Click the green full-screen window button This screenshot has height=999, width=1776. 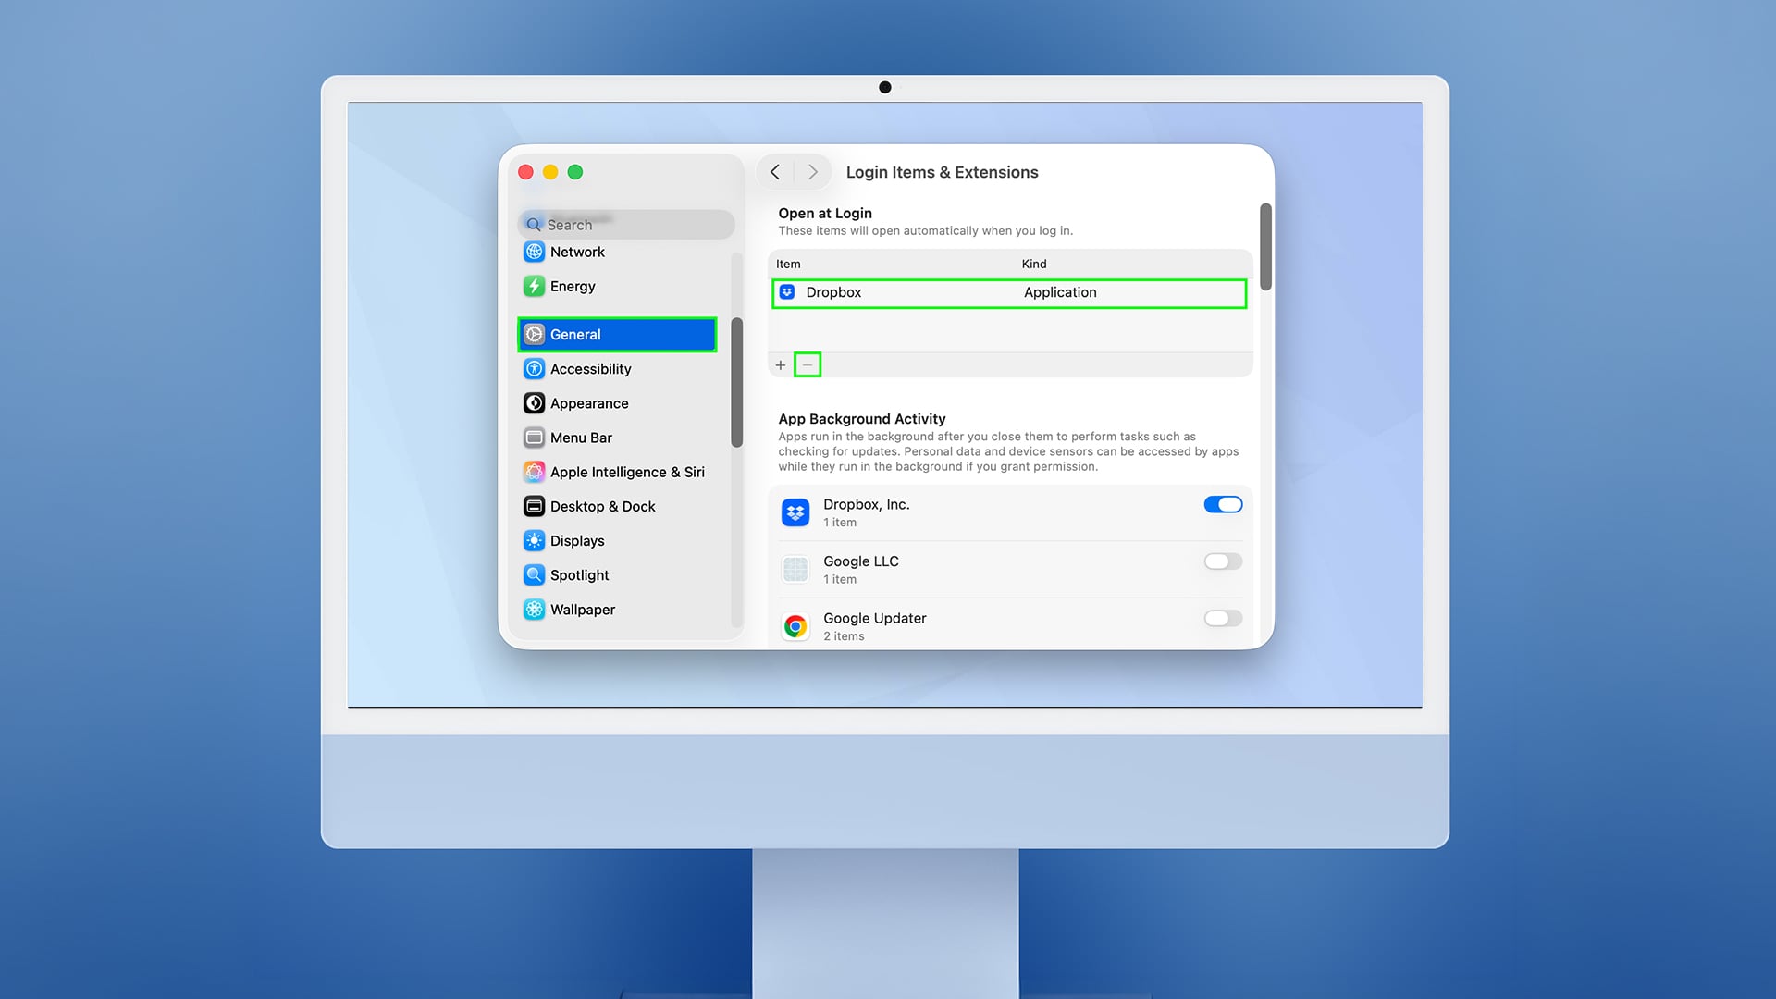575,172
